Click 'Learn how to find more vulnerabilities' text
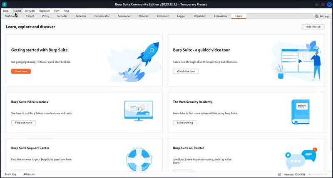The image size is (333, 178). [x=205, y=113]
